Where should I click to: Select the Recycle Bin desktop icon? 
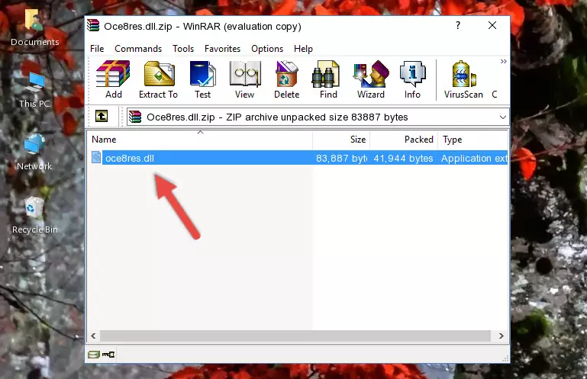[x=34, y=216]
